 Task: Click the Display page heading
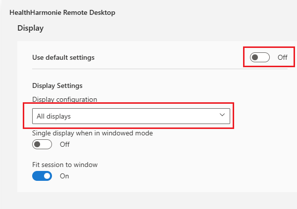31,28
